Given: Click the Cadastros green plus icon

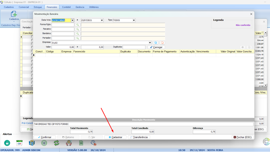Looking at the screenshot, I should click(x=14, y=14).
